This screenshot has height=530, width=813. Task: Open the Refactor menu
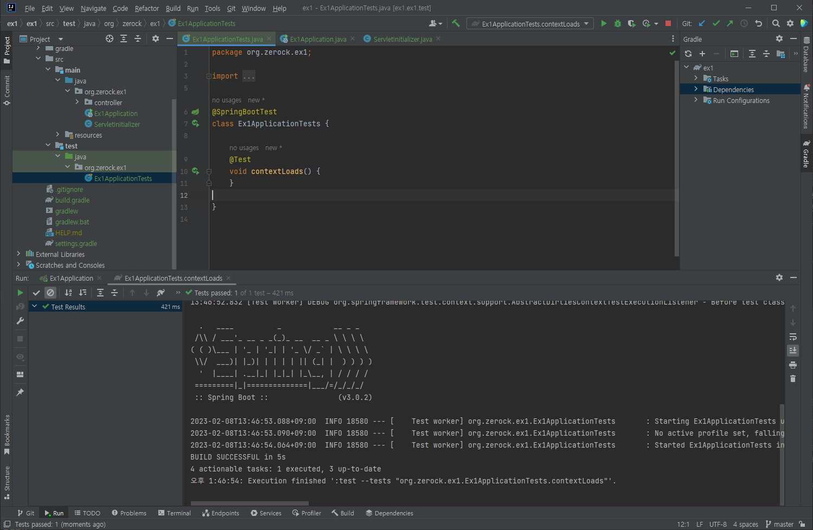coord(147,8)
